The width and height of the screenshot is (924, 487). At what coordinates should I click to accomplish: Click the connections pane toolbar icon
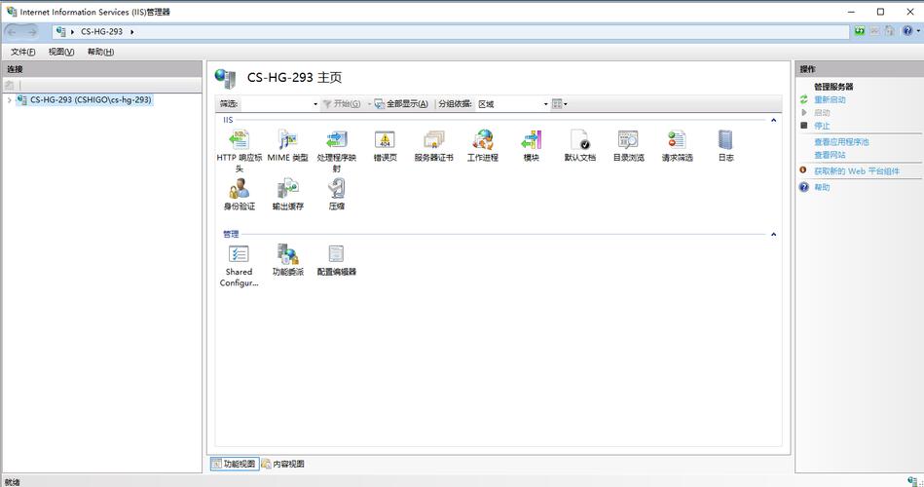pyautogui.click(x=9, y=86)
